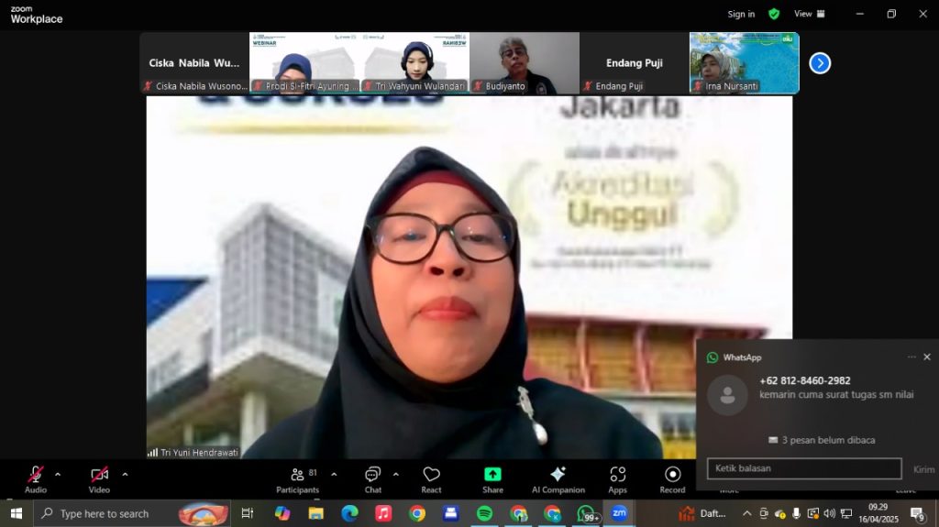Expand audio options arrow next to Audio
The width and height of the screenshot is (939, 527).
(x=58, y=475)
